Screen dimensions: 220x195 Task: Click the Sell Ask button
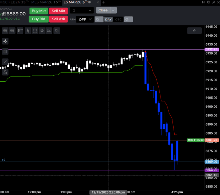(x=58, y=19)
